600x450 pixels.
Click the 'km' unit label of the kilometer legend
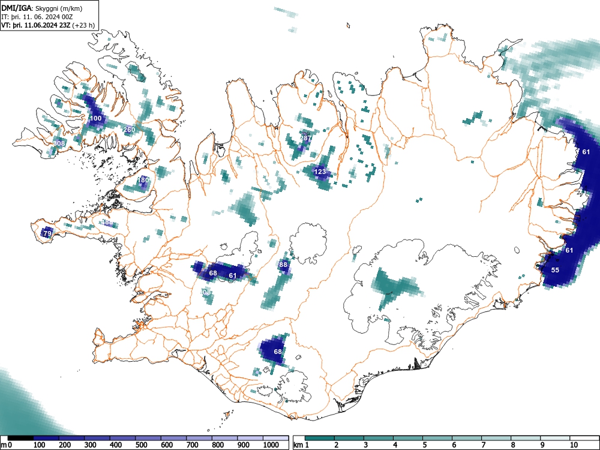point(298,445)
